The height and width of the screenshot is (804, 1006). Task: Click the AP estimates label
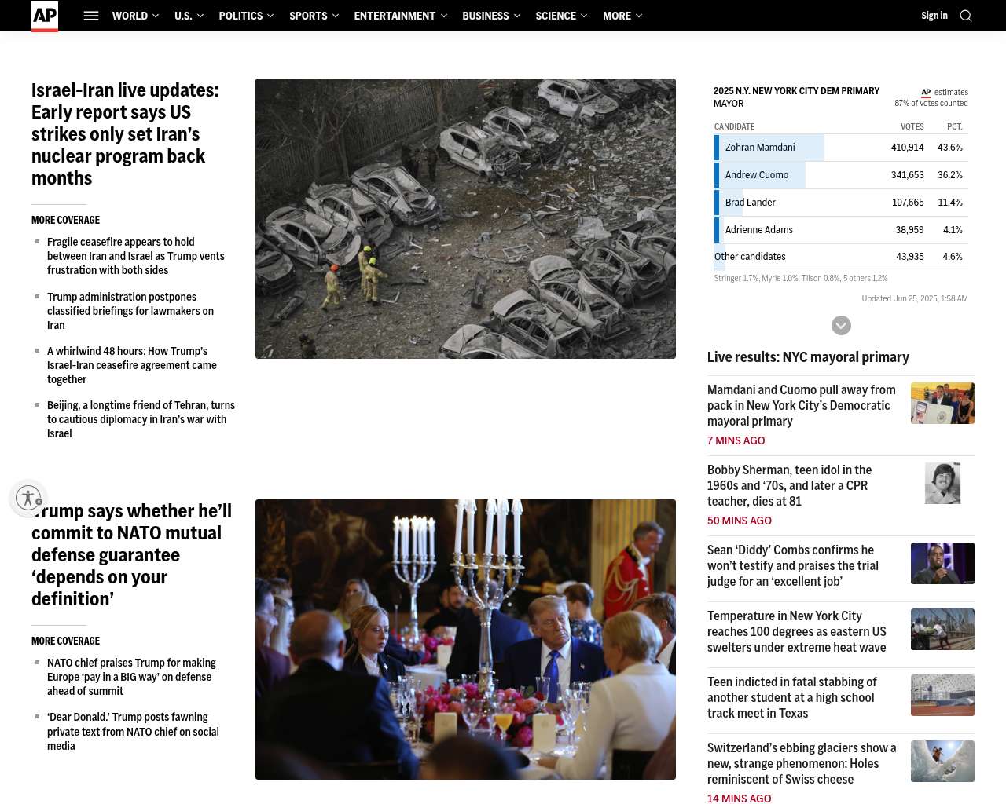tap(944, 93)
